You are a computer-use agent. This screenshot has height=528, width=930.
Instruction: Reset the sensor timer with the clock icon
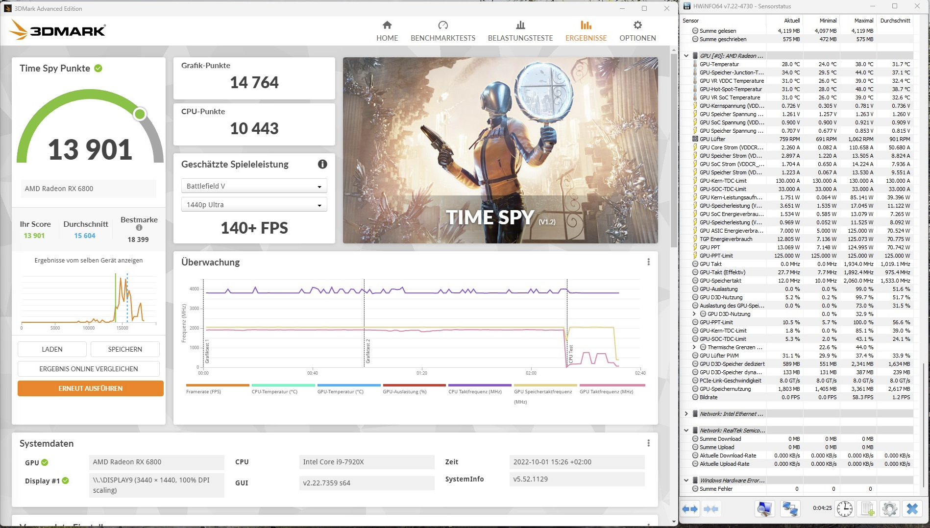coord(844,509)
